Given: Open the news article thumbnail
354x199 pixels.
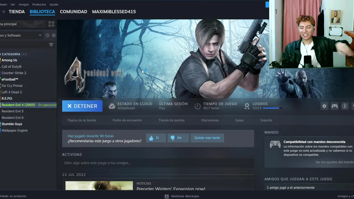Looking at the screenshot, I should pyautogui.click(x=99, y=186).
